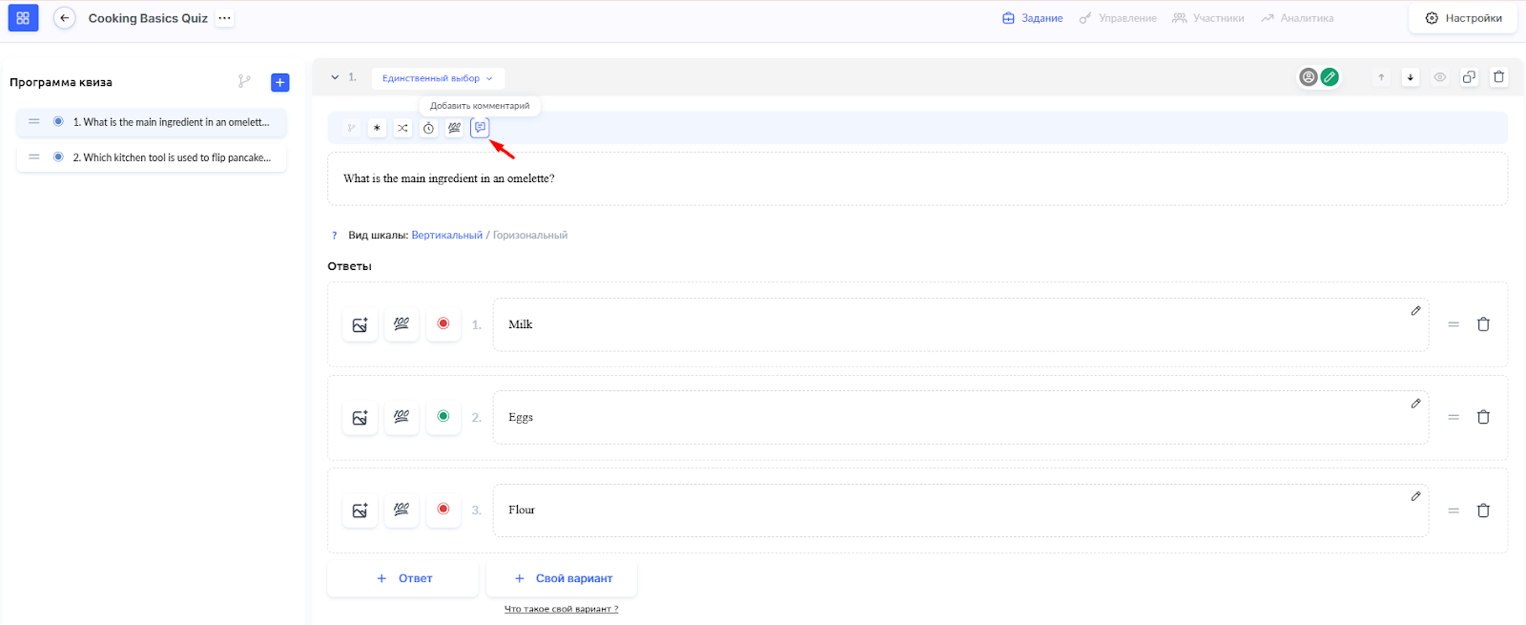Go back with the left arrow button
Screen dimensions: 1526x625
pyautogui.click(x=64, y=18)
